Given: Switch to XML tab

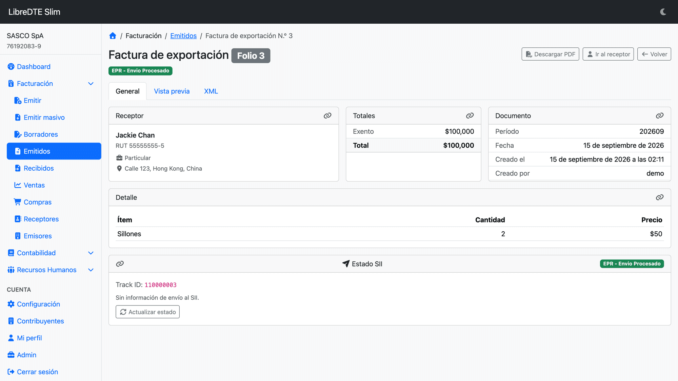Looking at the screenshot, I should tap(211, 91).
